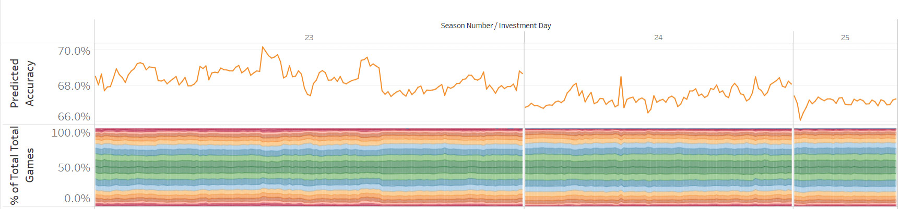Click the 100.0% axis tick label
The width and height of the screenshot is (900, 209).
tap(70, 133)
